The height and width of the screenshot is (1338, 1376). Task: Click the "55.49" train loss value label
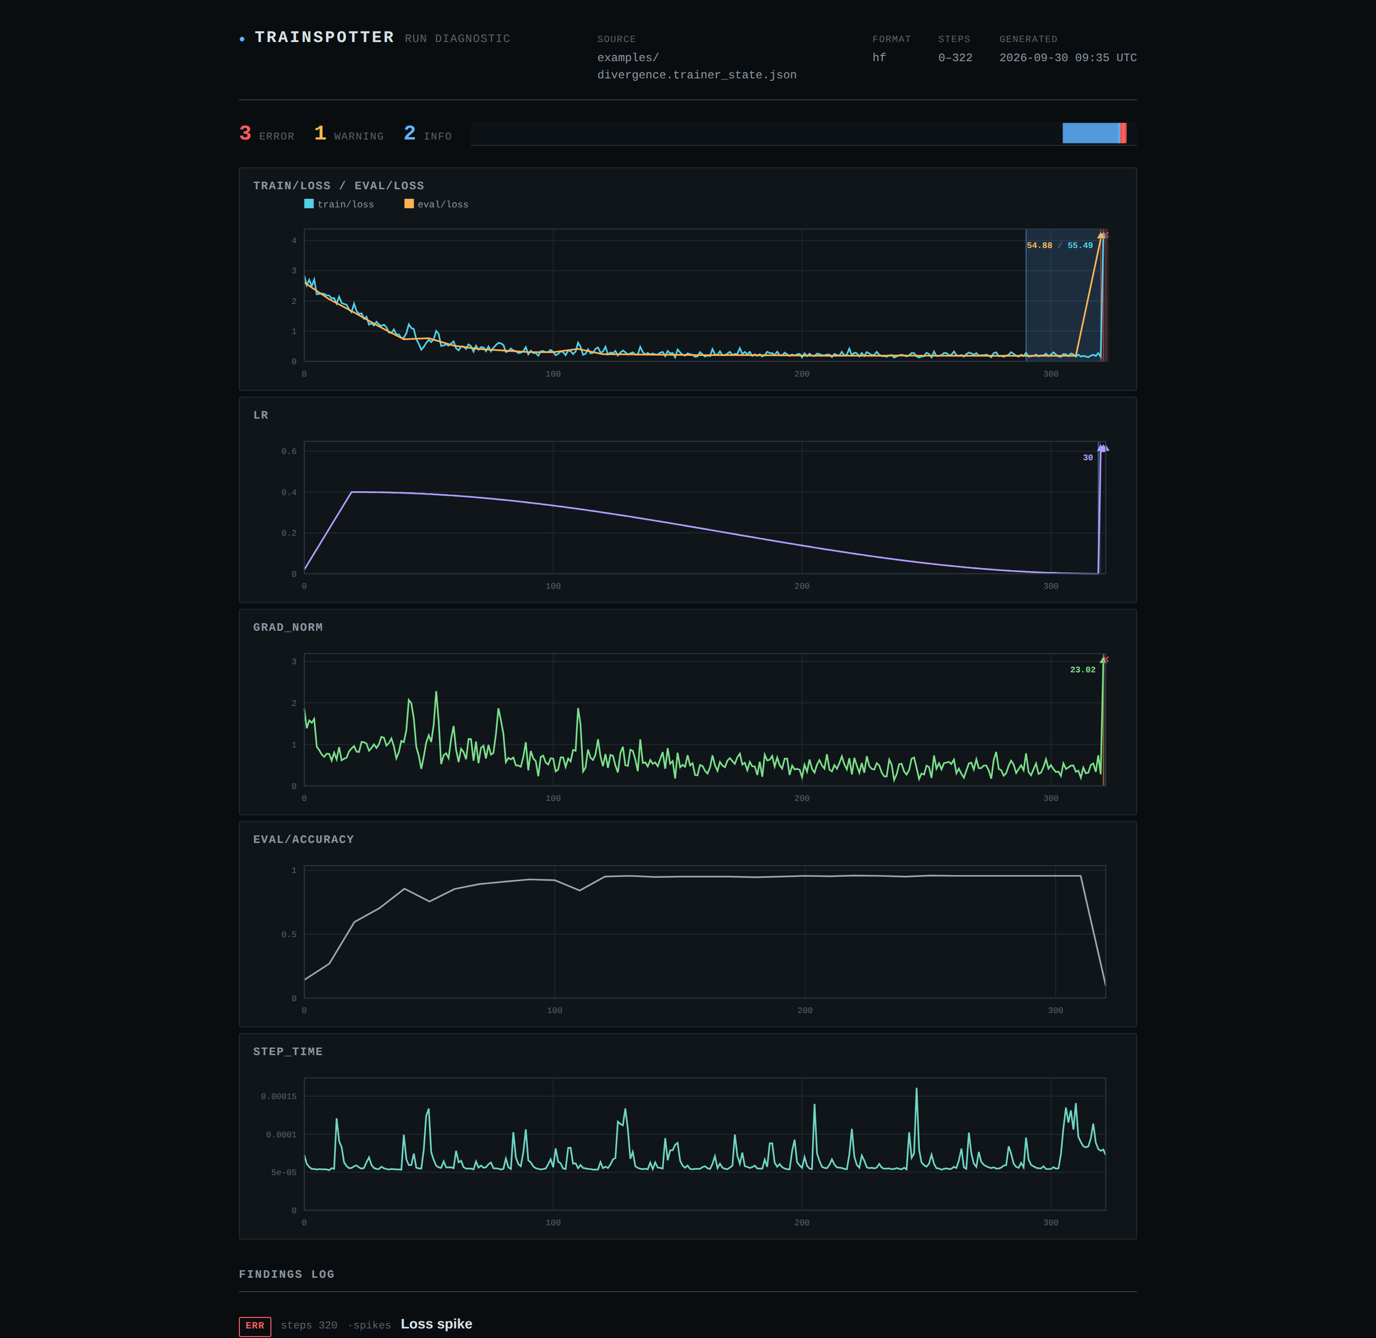pyautogui.click(x=1080, y=245)
